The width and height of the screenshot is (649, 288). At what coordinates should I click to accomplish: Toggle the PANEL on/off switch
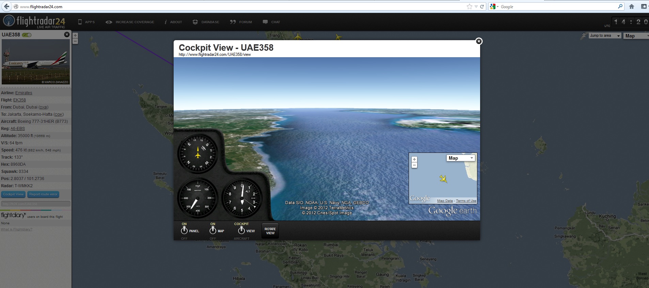tap(184, 230)
